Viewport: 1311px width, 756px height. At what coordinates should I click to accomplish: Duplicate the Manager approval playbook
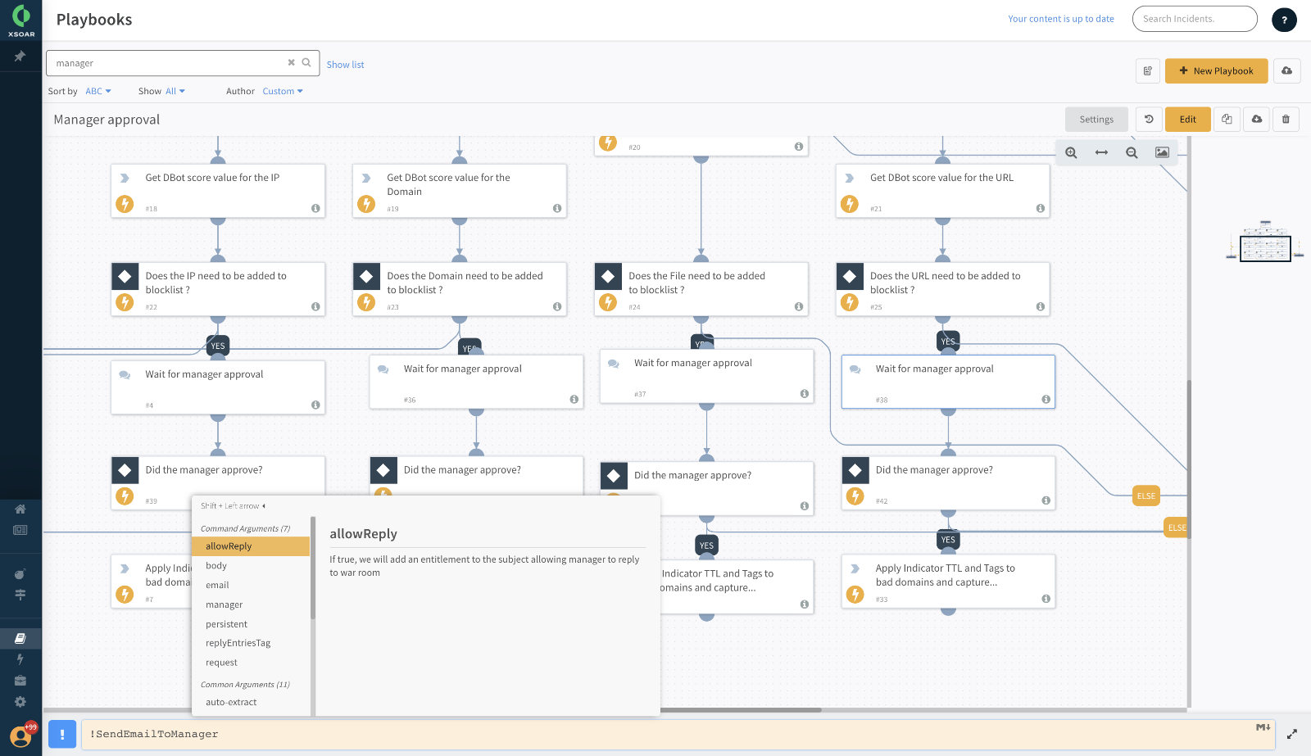tap(1227, 119)
